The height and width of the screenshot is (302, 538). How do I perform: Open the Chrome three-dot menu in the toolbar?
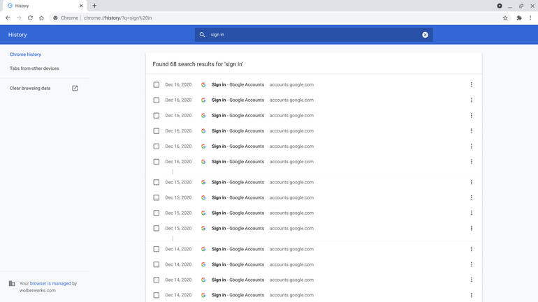tap(531, 17)
